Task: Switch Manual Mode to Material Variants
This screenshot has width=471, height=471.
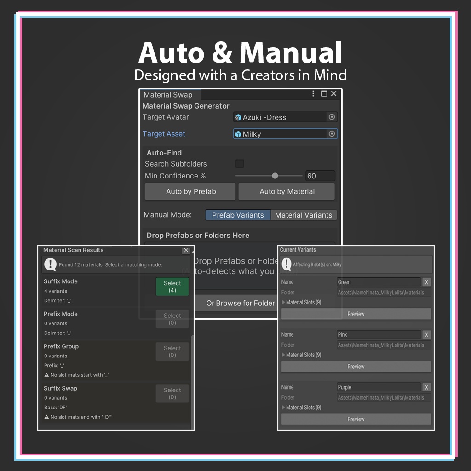Action: click(x=304, y=215)
